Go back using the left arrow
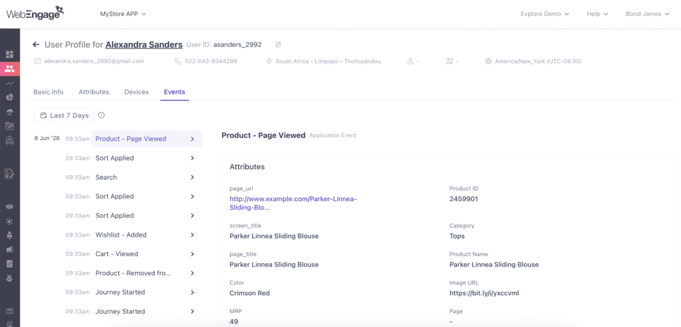The width and height of the screenshot is (681, 327). tap(36, 44)
